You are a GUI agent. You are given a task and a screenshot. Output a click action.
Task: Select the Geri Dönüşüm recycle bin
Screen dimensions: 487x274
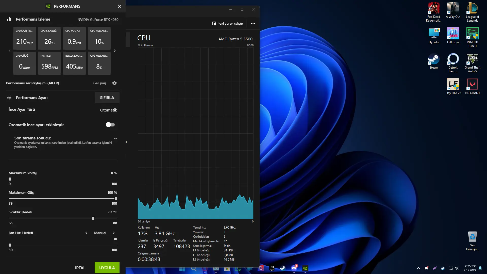[x=472, y=241]
